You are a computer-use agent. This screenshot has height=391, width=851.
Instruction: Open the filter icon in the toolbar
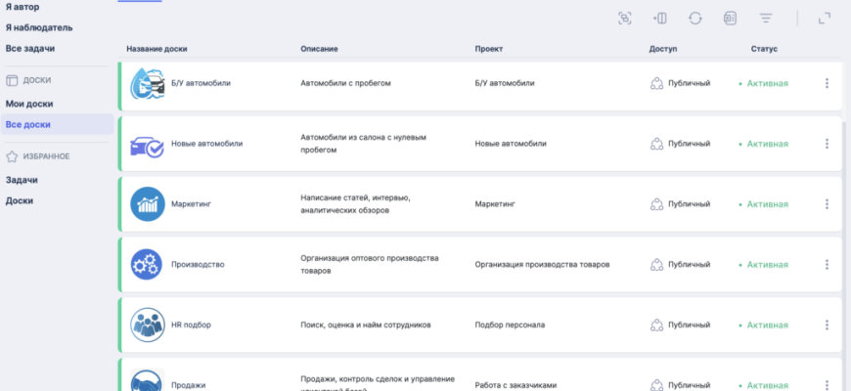pyautogui.click(x=766, y=18)
